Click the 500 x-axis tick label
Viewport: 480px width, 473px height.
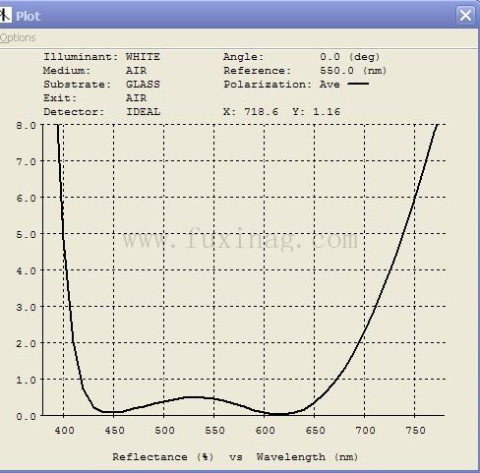point(164,430)
